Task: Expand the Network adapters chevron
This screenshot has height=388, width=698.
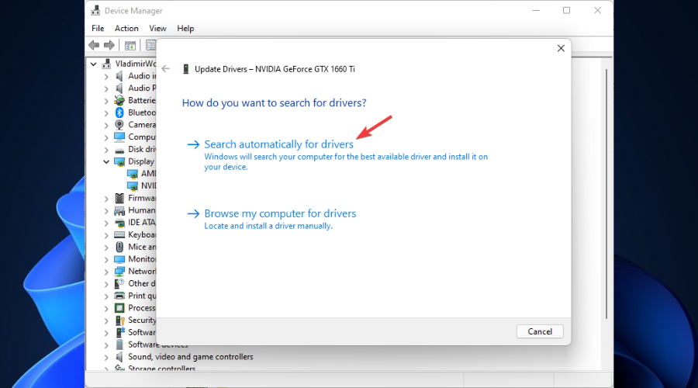Action: (106, 272)
